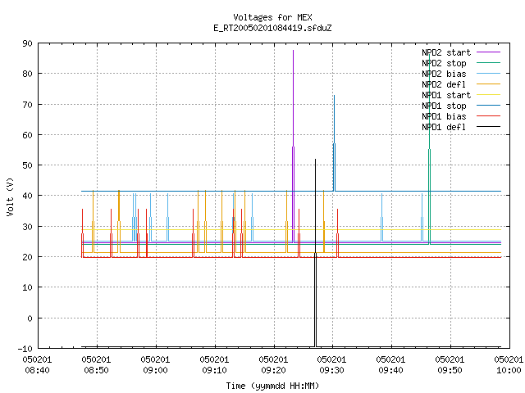Click the y-axis tick value 40
This screenshot has height=393, width=525.
27,196
